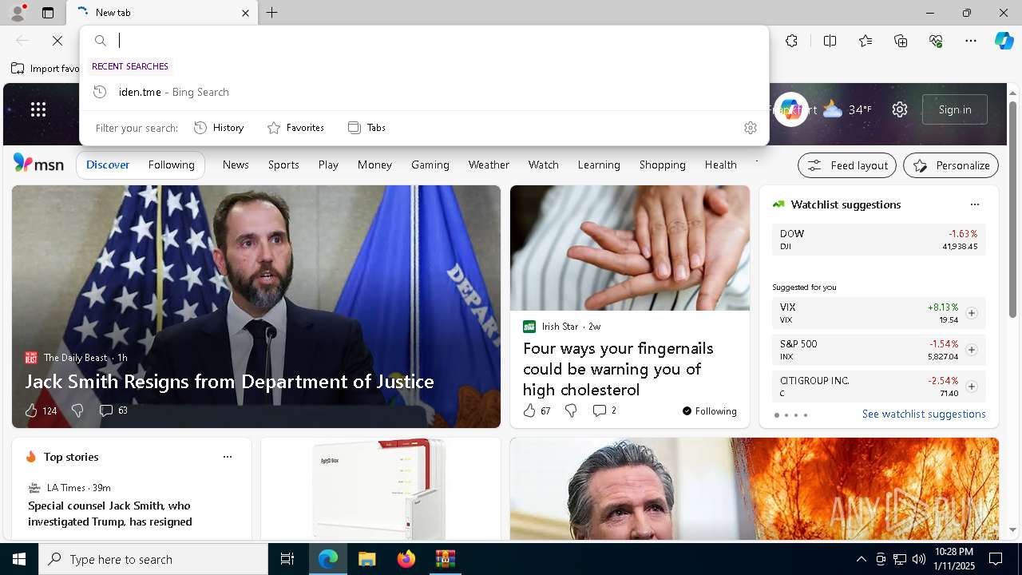The image size is (1022, 575).
Task: Open the Sports category
Action: click(x=283, y=165)
